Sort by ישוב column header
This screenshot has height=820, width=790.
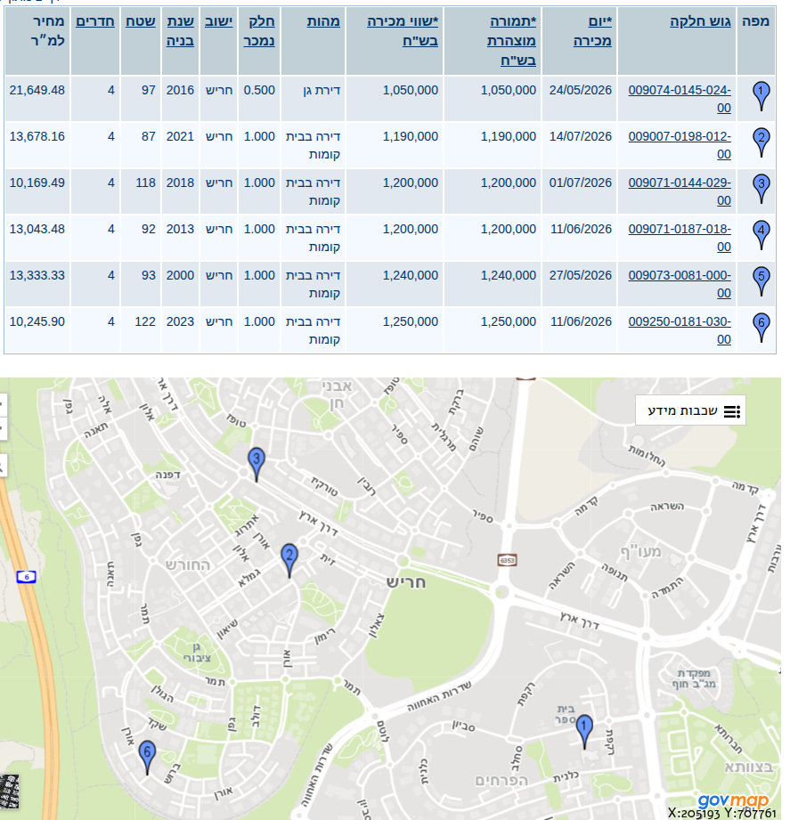[219, 21]
